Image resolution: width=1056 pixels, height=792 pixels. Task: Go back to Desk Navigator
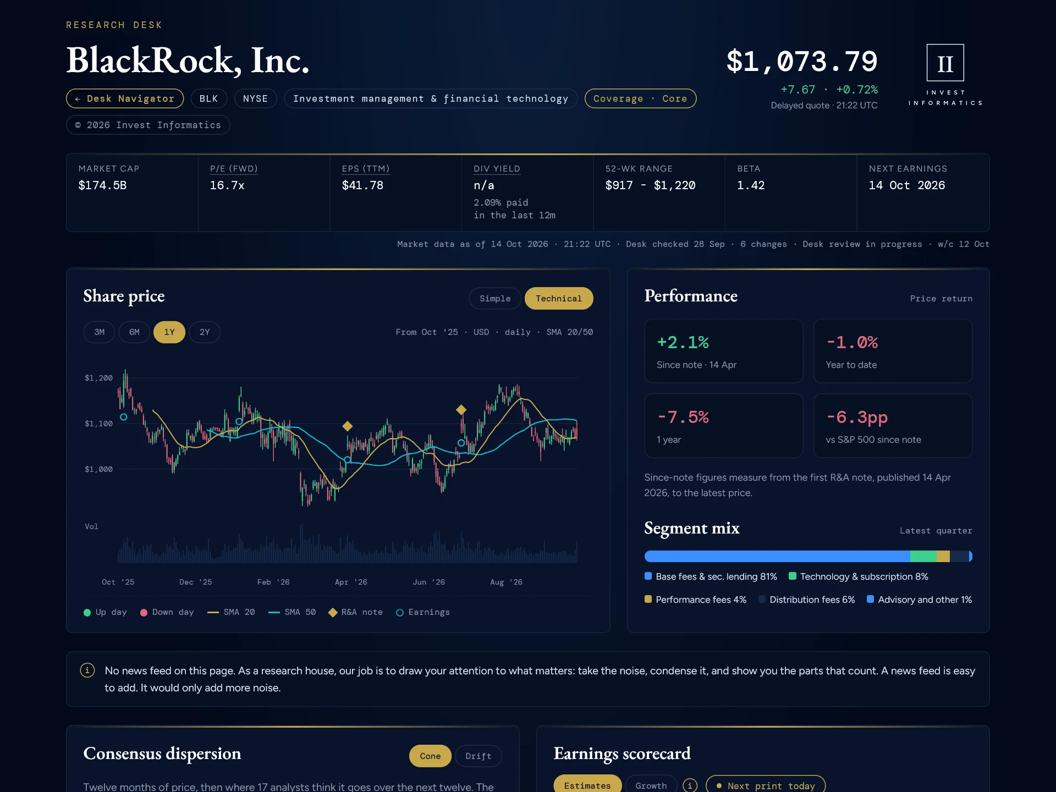click(125, 98)
